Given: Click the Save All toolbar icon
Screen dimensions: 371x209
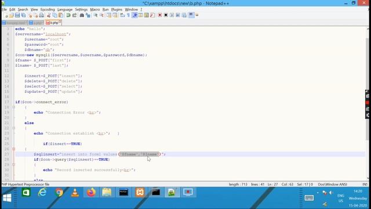Looking at the screenshot, I should click(23, 16).
